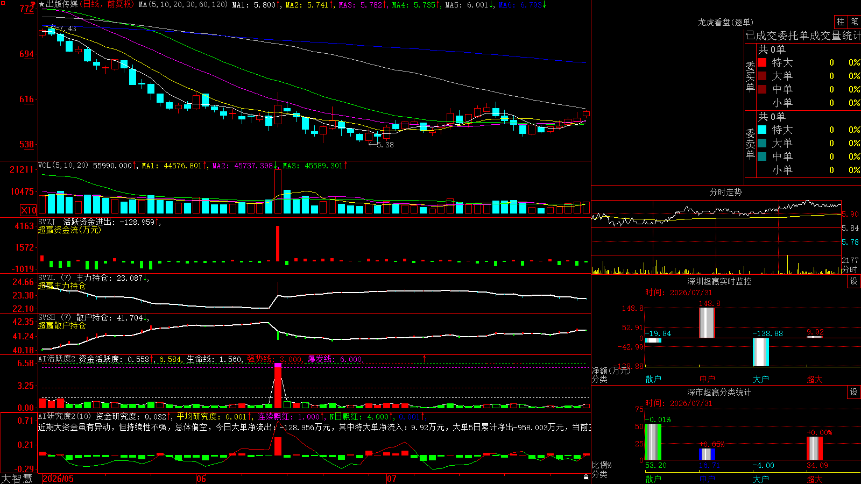Click the 53.20 散户 bar in 分类统计
The height and width of the screenshot is (484, 861).
click(x=653, y=442)
